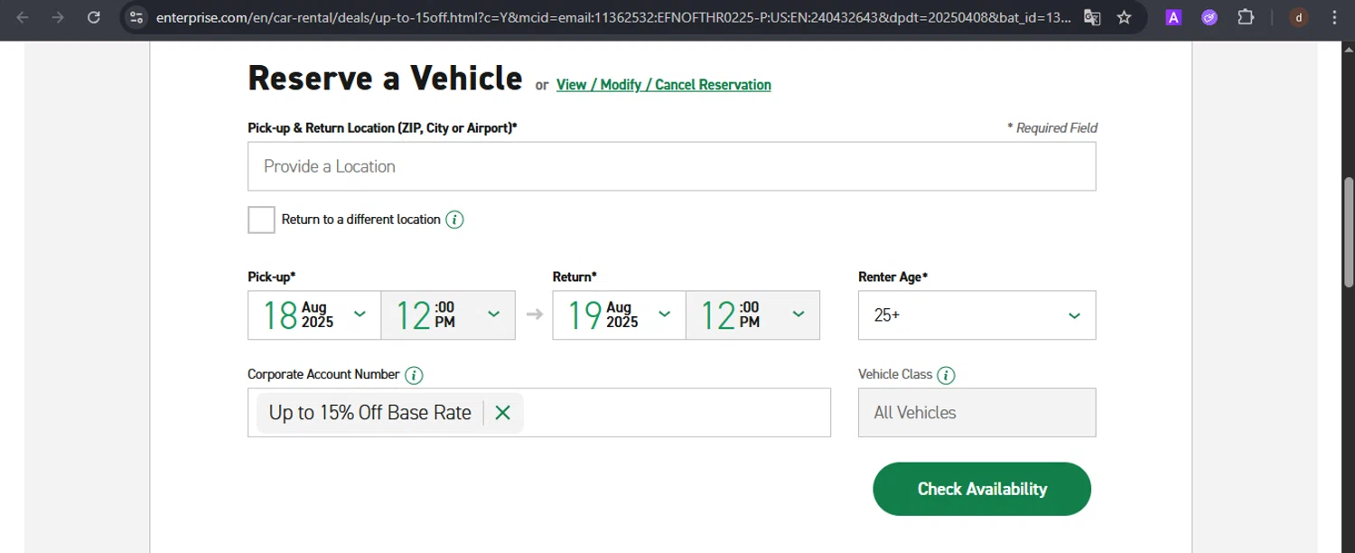Open View / Modify / Cancel Reservation link
The height and width of the screenshot is (553, 1355).
(663, 85)
